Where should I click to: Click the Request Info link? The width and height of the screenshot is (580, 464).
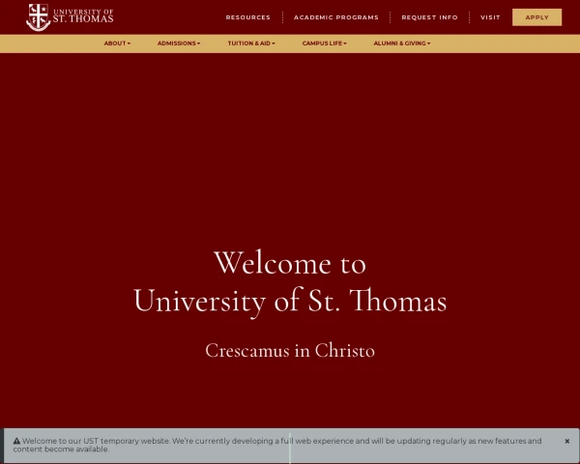point(429,17)
